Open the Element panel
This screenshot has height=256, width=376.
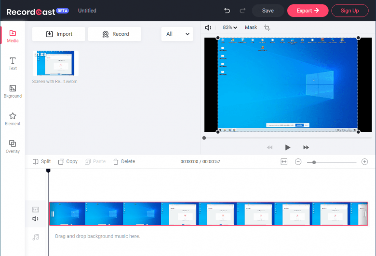(13, 119)
